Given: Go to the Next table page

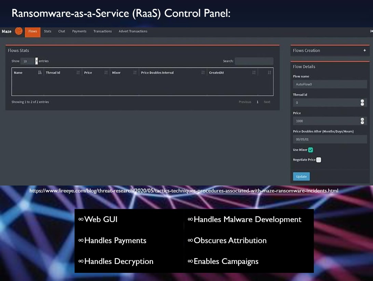Looking at the screenshot, I should (267, 102).
